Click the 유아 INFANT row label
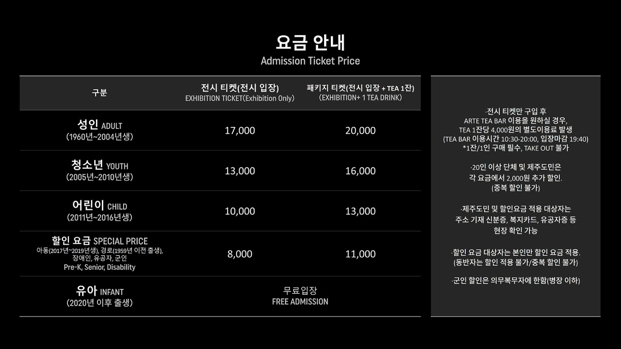Viewport: 621px width, 349px height. point(99,297)
